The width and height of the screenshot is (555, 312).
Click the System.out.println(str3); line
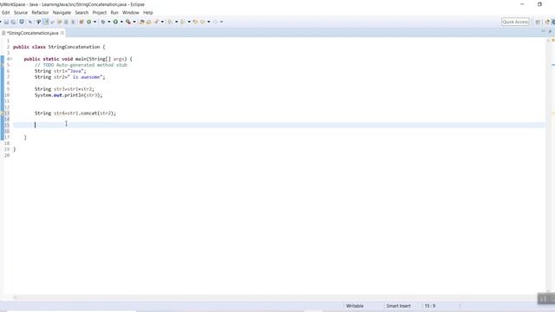tap(69, 95)
